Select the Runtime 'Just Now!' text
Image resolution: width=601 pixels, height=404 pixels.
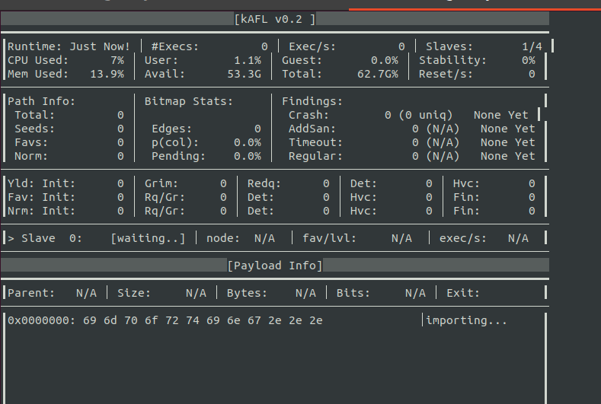pos(100,46)
